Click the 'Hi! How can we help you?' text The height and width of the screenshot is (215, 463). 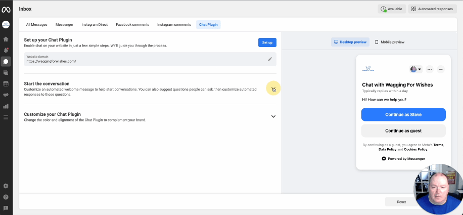(384, 100)
